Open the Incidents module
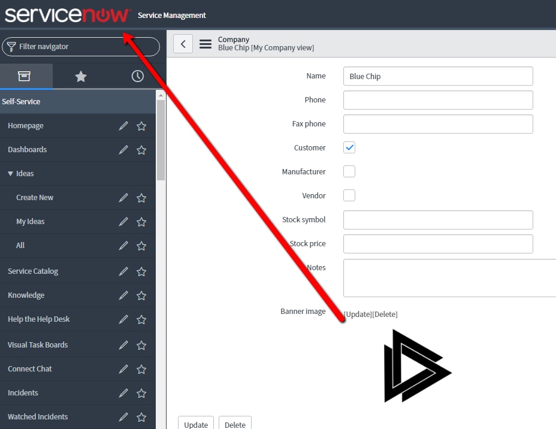Screen dimensions: 556x429 point(23,393)
